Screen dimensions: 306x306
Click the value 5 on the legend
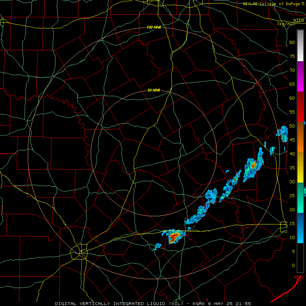(x=293, y=252)
